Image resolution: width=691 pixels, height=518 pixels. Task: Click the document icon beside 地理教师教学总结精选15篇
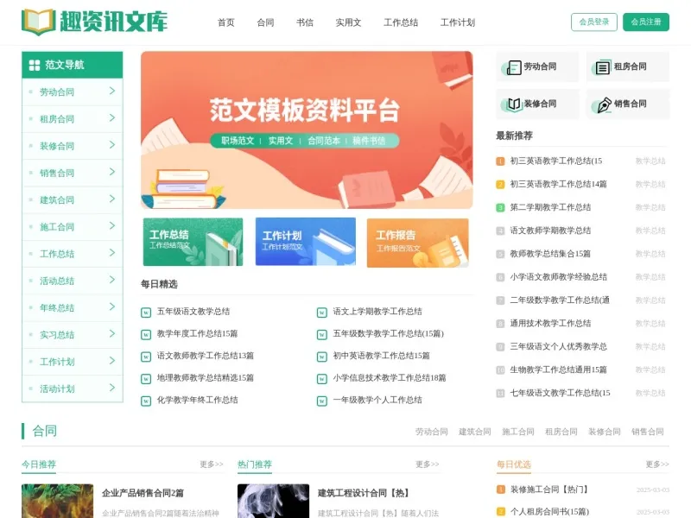(146, 378)
